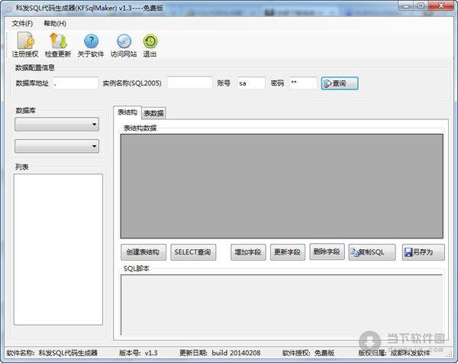458x363 pixels.
Task: Switch to the 表数据 tab
Action: pyautogui.click(x=154, y=113)
